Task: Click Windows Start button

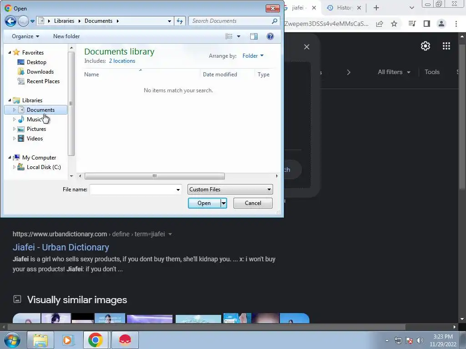Action: [12, 340]
